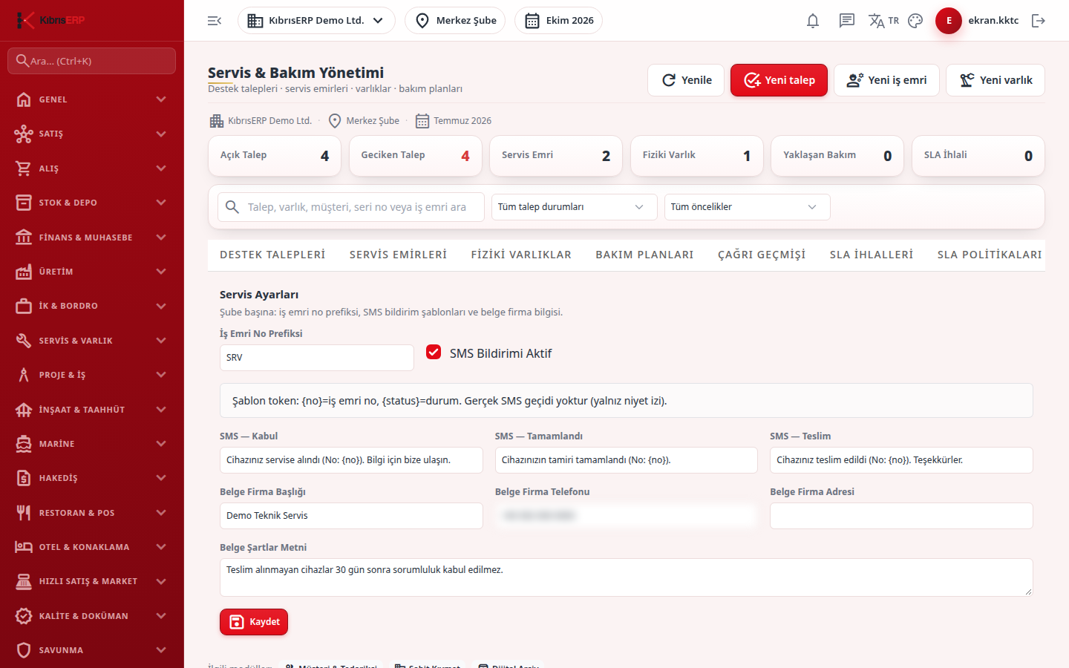Viewport: 1069px width, 668px height.
Task: Click the logout icon next to ekran.kktc
Action: tap(1039, 21)
